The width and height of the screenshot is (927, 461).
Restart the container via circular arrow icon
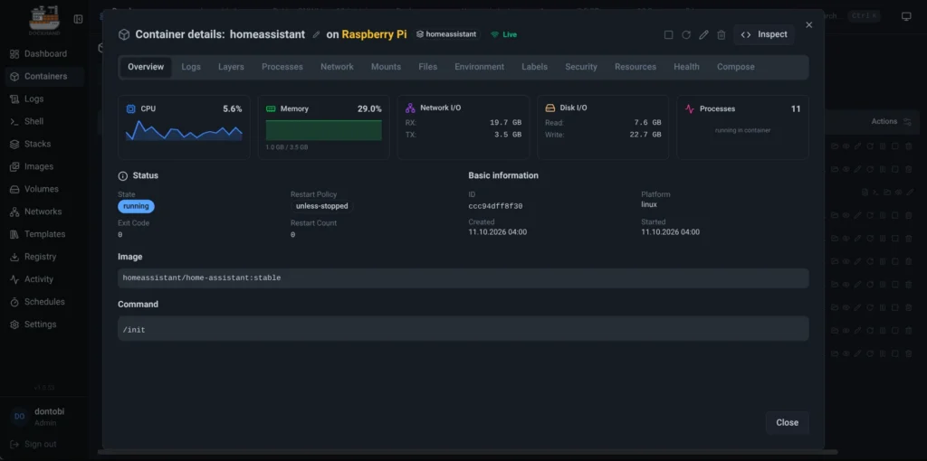pyautogui.click(x=686, y=35)
